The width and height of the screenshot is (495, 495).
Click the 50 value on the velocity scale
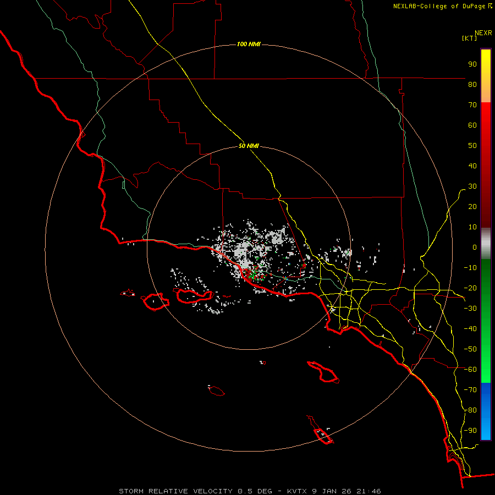coord(472,146)
